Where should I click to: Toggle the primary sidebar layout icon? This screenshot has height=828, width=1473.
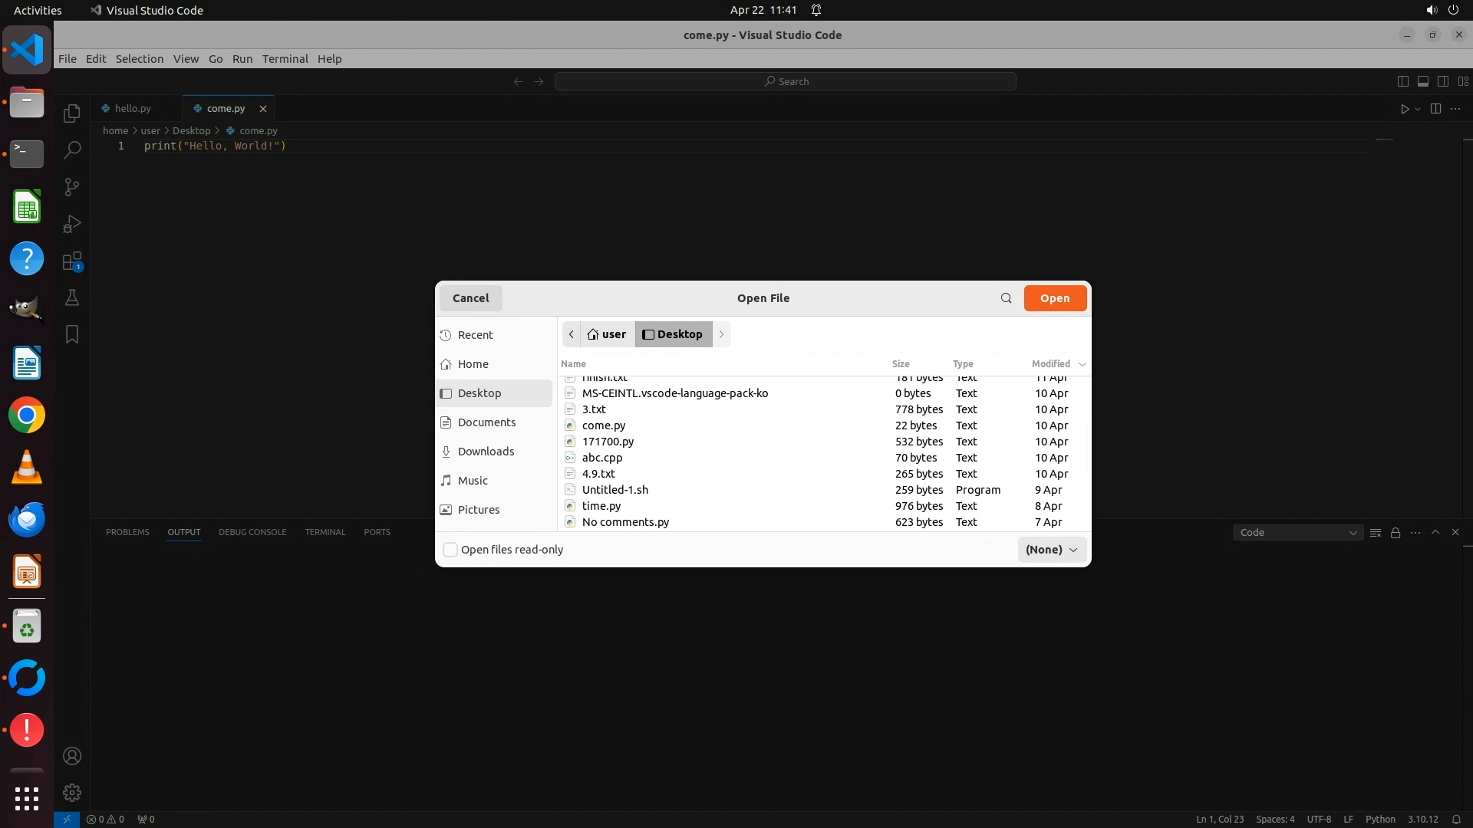click(x=1402, y=81)
